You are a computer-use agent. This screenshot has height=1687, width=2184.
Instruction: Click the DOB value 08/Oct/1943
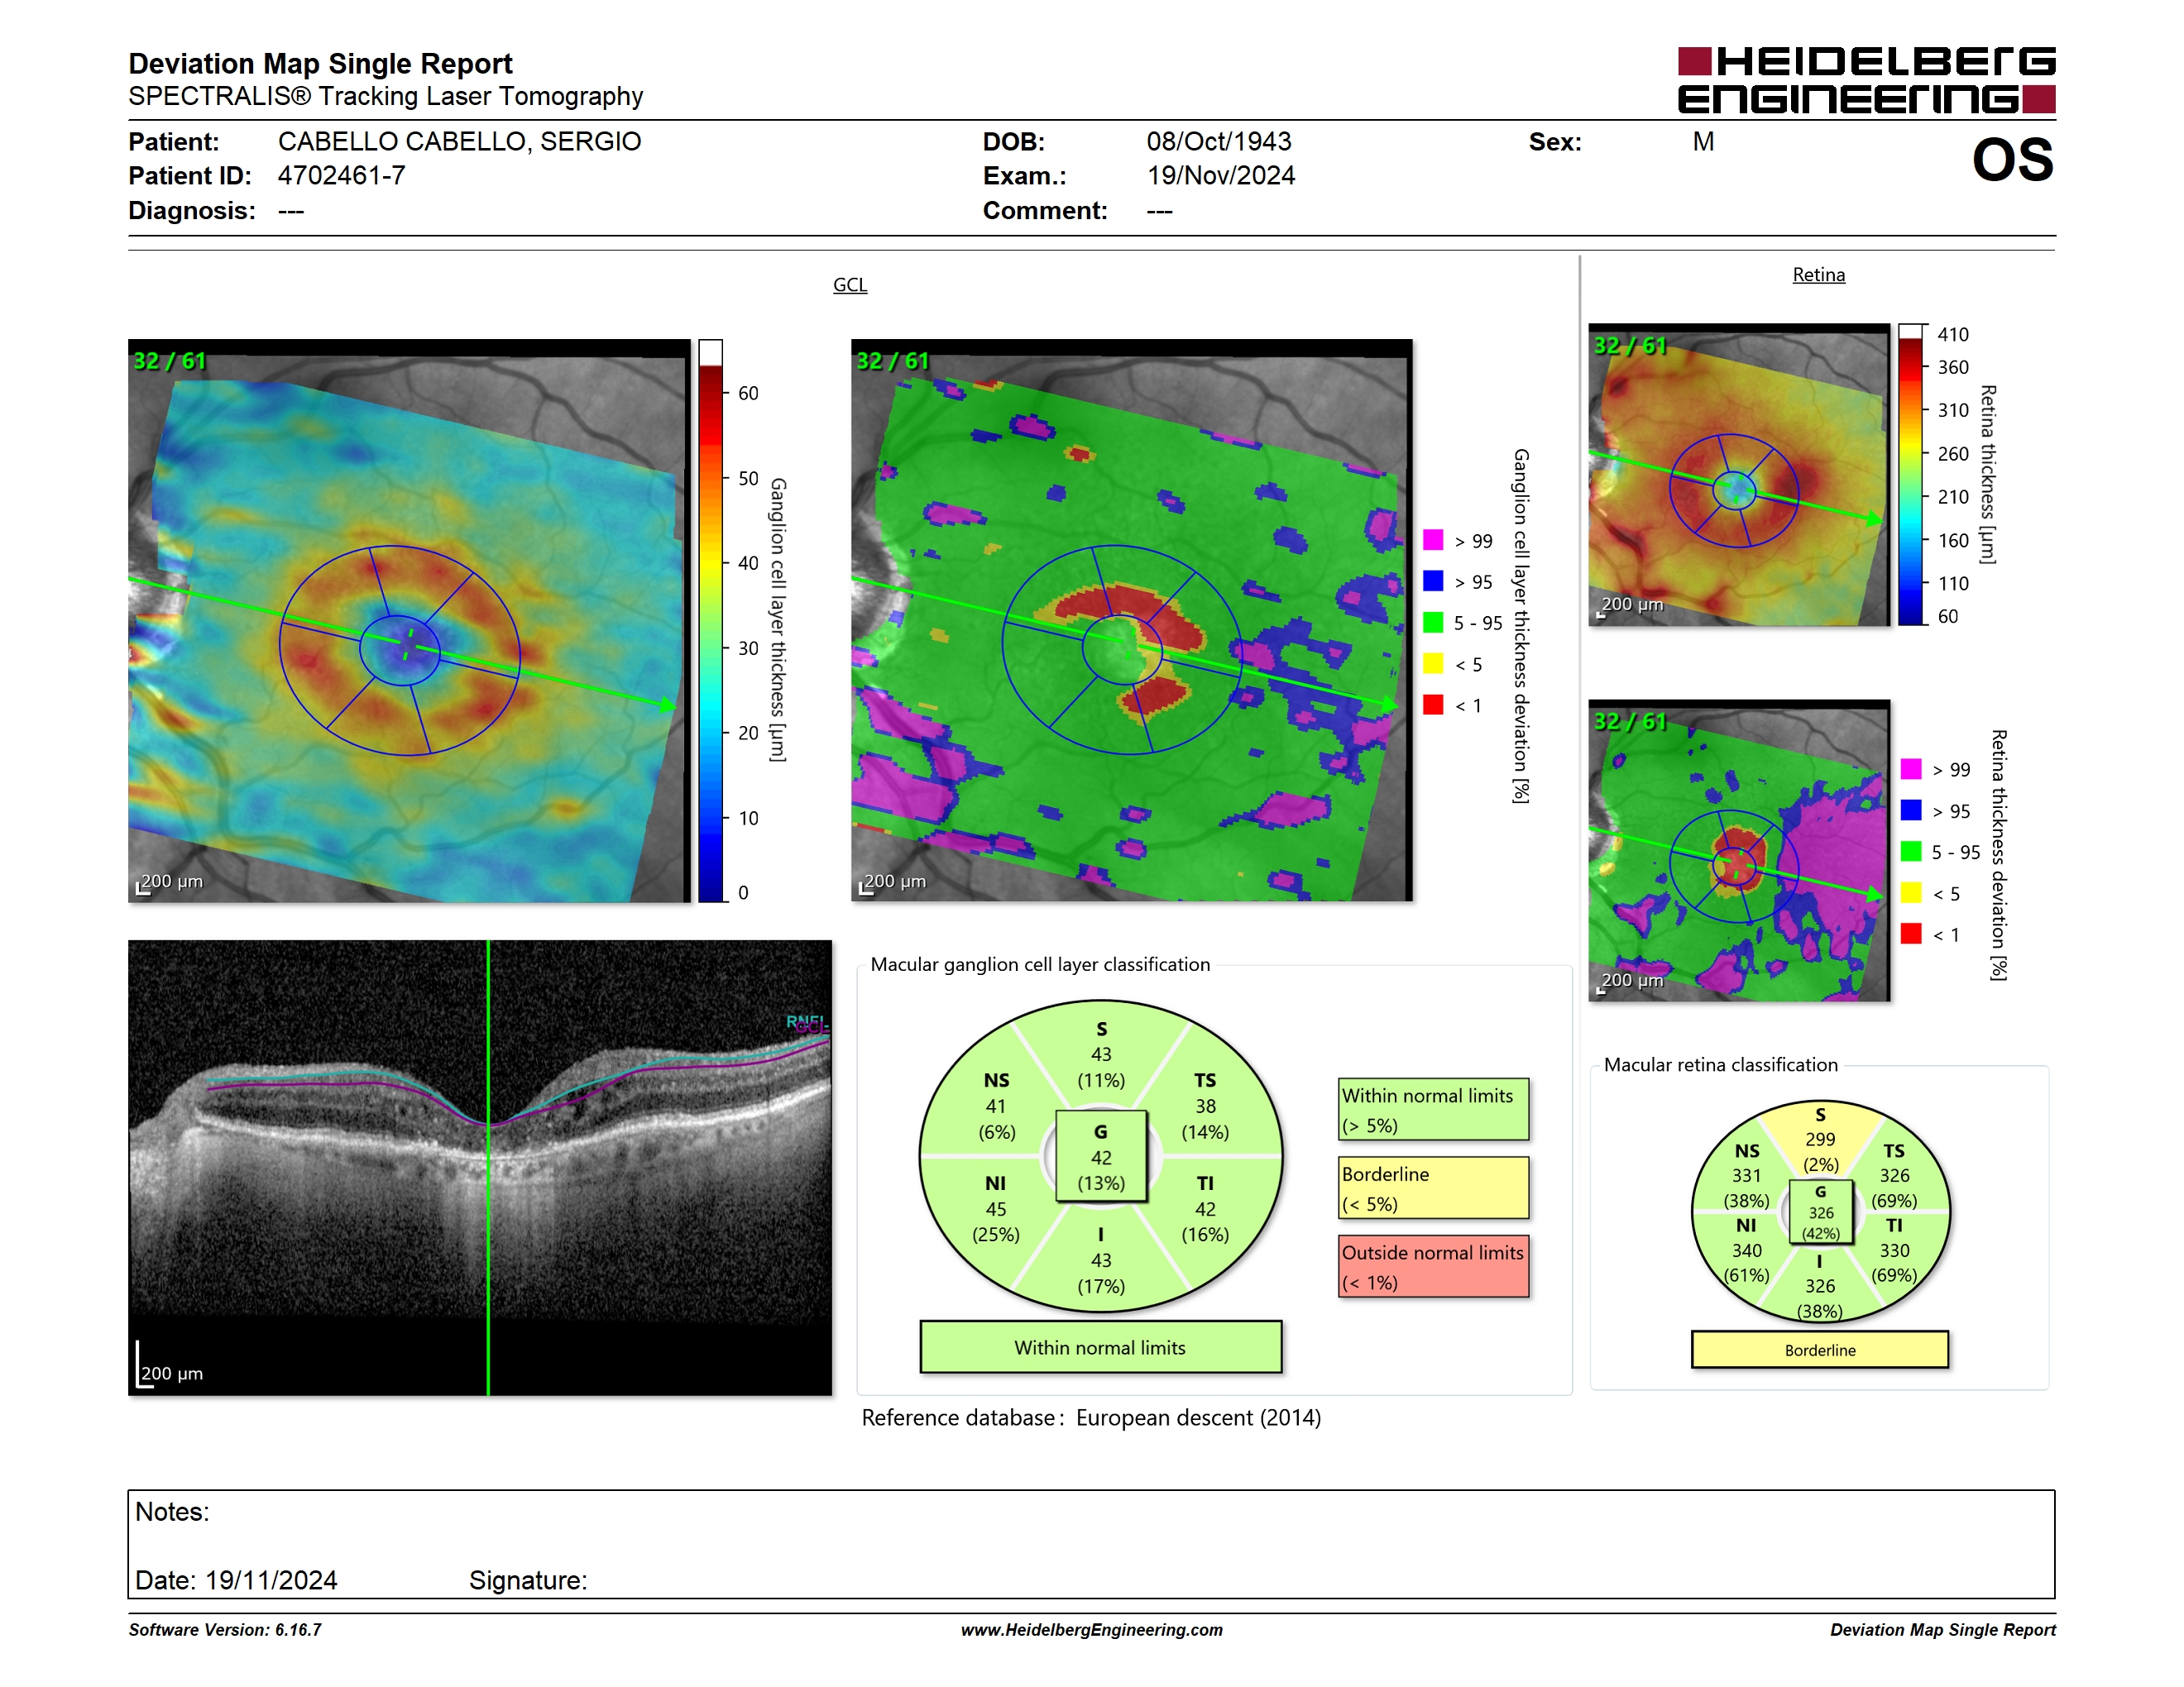point(1219,142)
